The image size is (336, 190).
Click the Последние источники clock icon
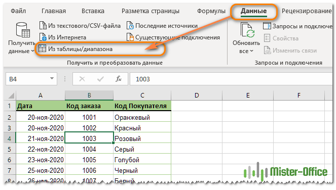pos(130,25)
